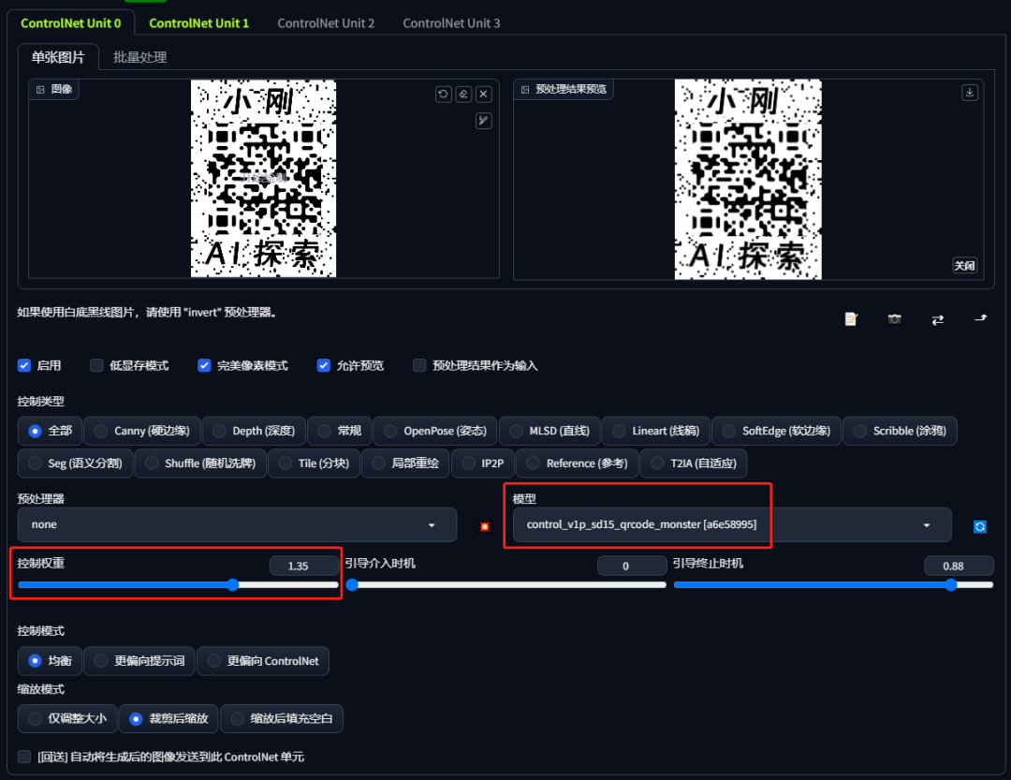Open new canvas notepad icon
The image size is (1011, 780).
851,318
